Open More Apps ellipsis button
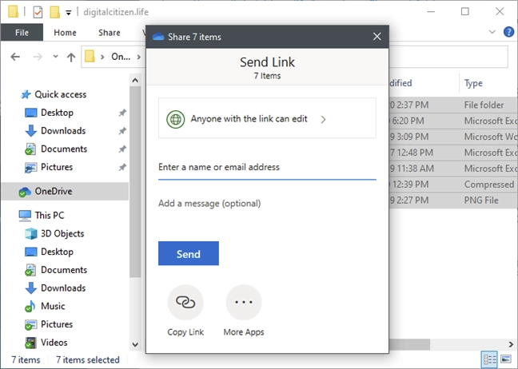518x369 pixels. 244,302
